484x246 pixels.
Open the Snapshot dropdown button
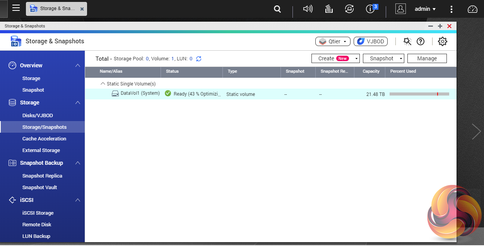(383, 58)
